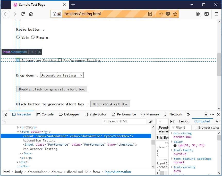This screenshot has height=176, width=222.
Task: Collapse the form element node
Action: coord(18,132)
